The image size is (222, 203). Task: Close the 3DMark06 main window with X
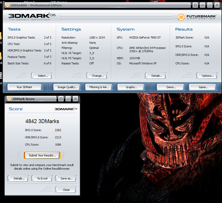(217, 5)
